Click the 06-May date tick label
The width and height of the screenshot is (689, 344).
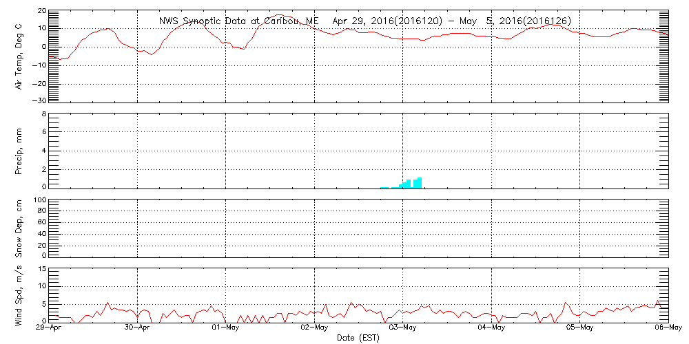(x=668, y=328)
